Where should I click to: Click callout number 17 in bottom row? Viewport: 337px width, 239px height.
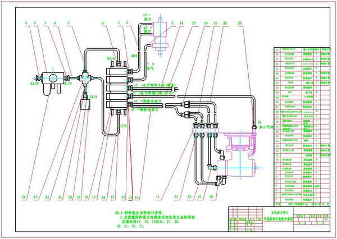[94, 197]
